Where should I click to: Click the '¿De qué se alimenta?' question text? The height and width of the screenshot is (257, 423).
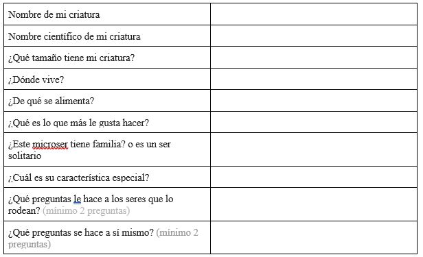tap(51, 101)
